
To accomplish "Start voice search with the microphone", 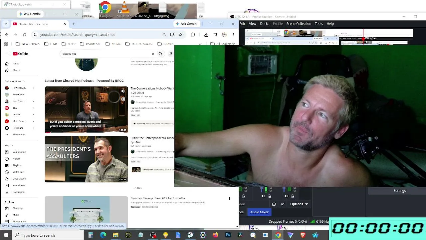I will point(171,54).
